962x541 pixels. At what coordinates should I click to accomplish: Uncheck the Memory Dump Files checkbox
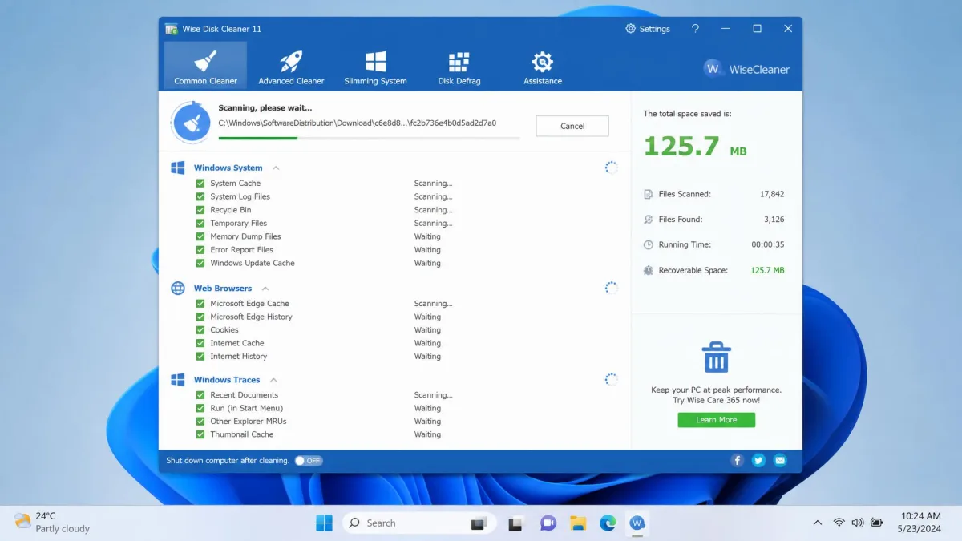(200, 236)
